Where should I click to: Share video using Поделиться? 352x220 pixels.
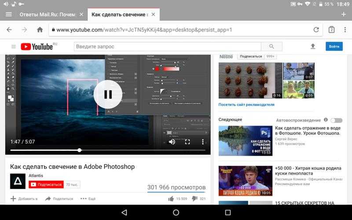click(59, 199)
